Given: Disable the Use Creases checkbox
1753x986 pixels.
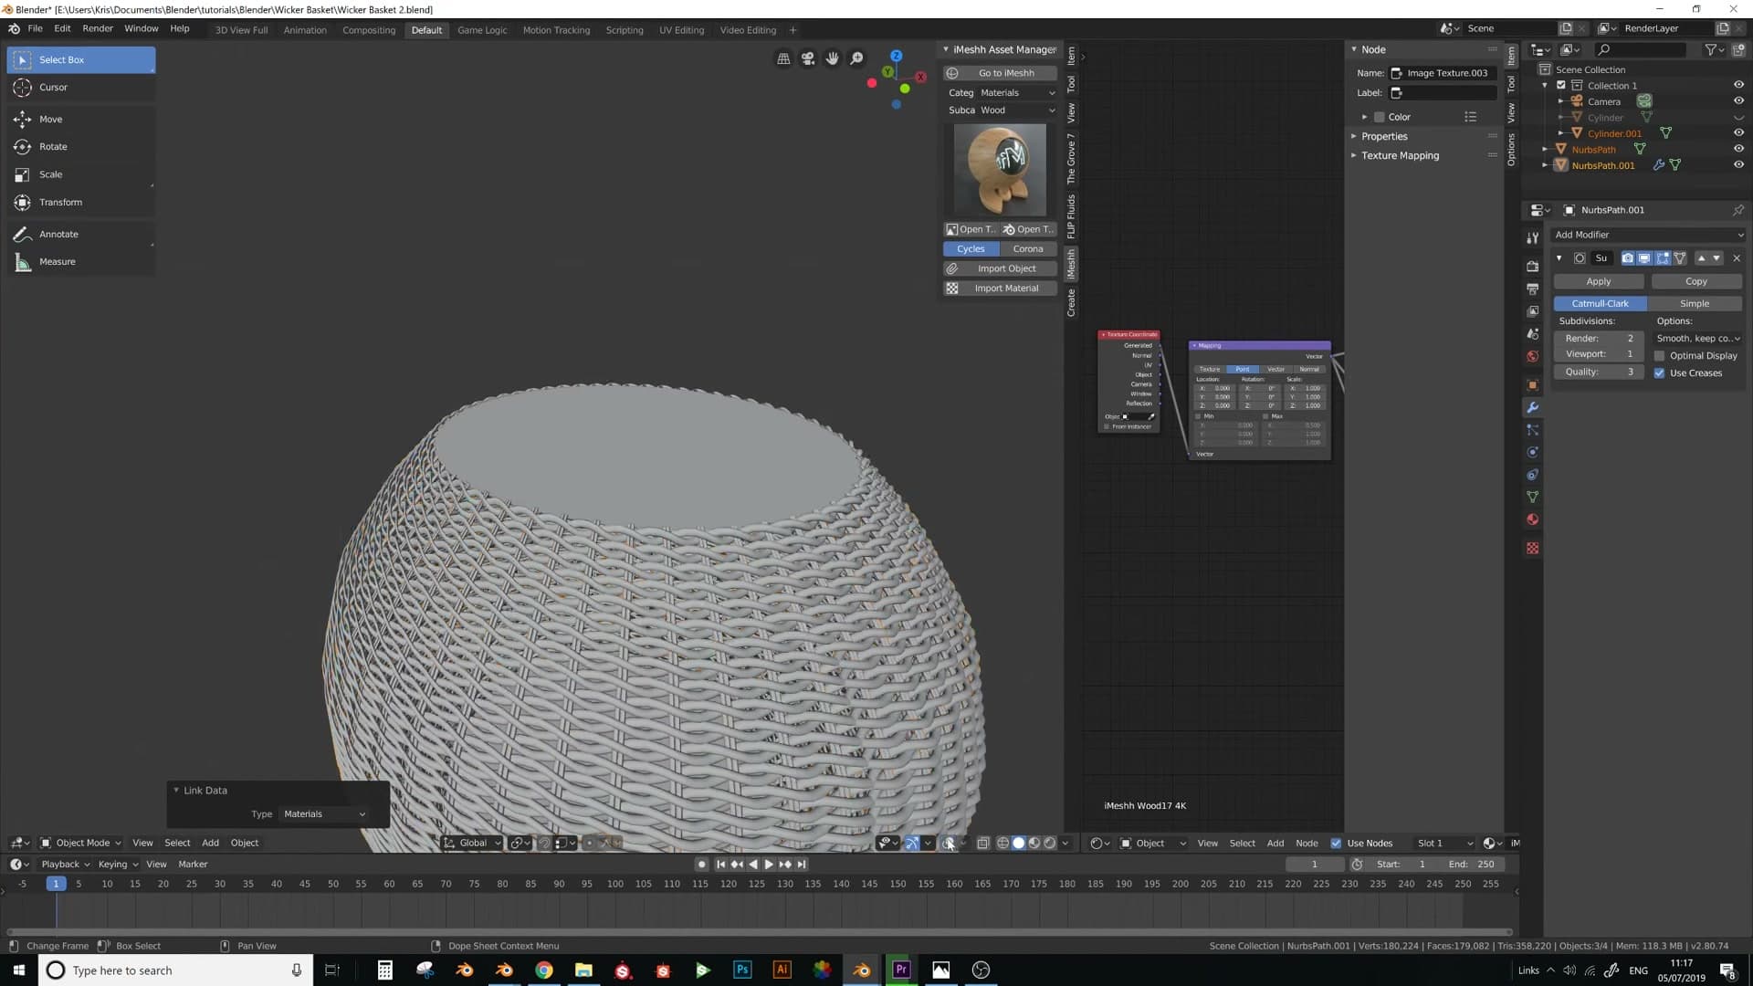Looking at the screenshot, I should [1660, 372].
